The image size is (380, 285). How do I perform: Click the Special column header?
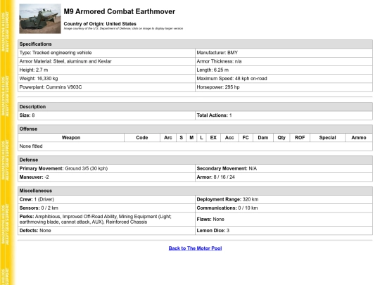pyautogui.click(x=327, y=138)
